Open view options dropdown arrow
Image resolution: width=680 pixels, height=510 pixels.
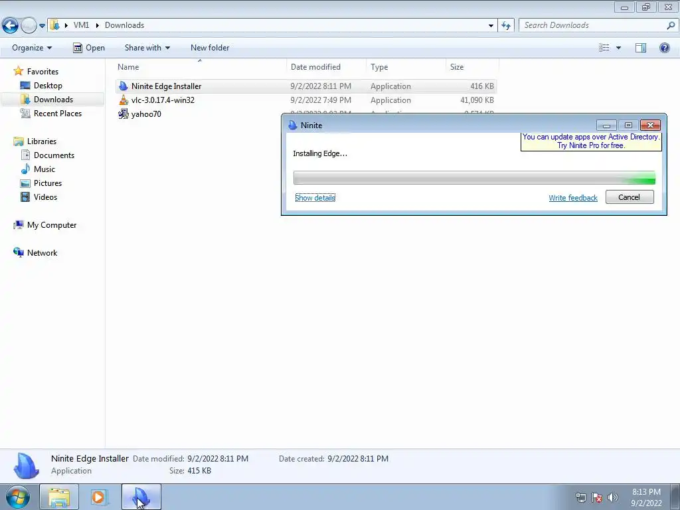618,48
